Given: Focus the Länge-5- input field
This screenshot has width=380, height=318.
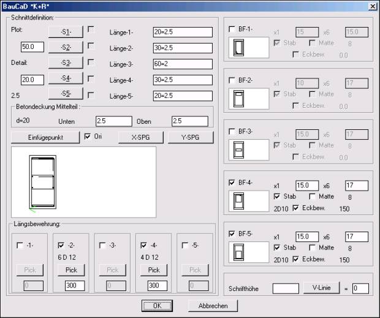Looking at the screenshot, I should click(x=183, y=96).
